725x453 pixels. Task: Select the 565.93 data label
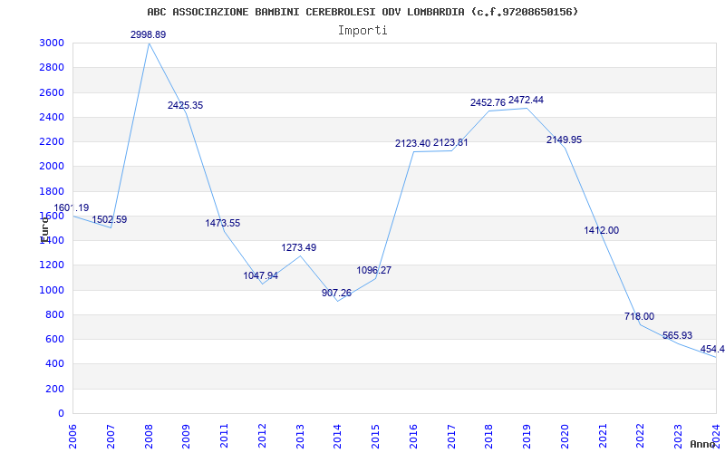pos(677,336)
